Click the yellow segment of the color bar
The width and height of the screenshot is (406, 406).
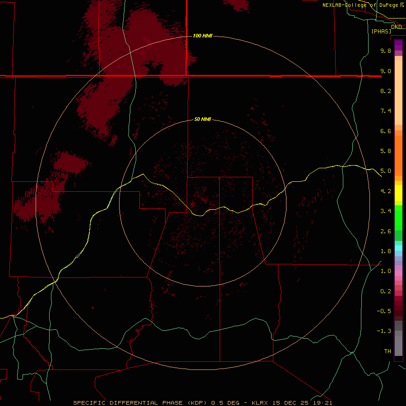click(398, 193)
